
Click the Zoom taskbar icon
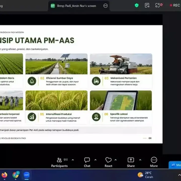tap(27, 175)
